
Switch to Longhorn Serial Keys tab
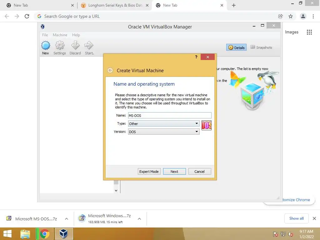click(x=114, y=5)
